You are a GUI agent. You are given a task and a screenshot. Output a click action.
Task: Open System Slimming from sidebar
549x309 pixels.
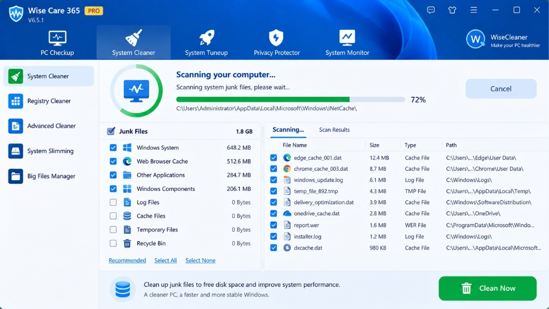coord(49,151)
